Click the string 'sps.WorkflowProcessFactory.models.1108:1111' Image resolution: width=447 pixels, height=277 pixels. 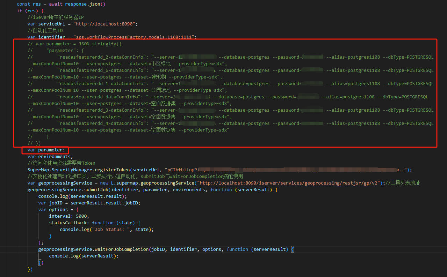point(135,37)
